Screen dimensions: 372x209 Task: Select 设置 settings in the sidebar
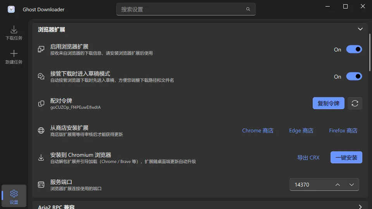14,197
